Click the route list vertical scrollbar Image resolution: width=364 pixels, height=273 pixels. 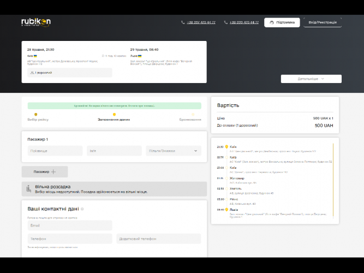(333, 180)
